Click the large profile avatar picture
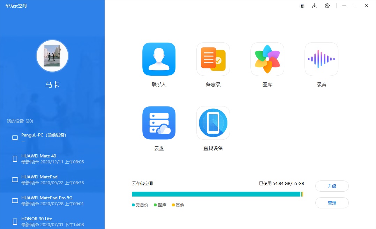 coord(52,56)
